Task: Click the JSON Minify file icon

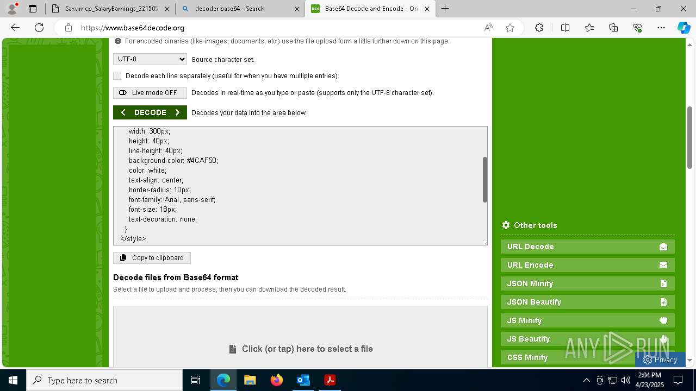Action: coord(663,283)
